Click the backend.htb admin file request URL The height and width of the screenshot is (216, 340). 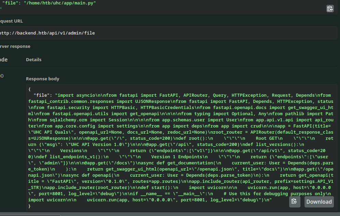[47, 33]
